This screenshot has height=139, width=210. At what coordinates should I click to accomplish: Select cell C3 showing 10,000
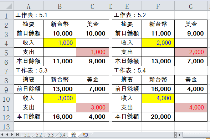(93, 34)
